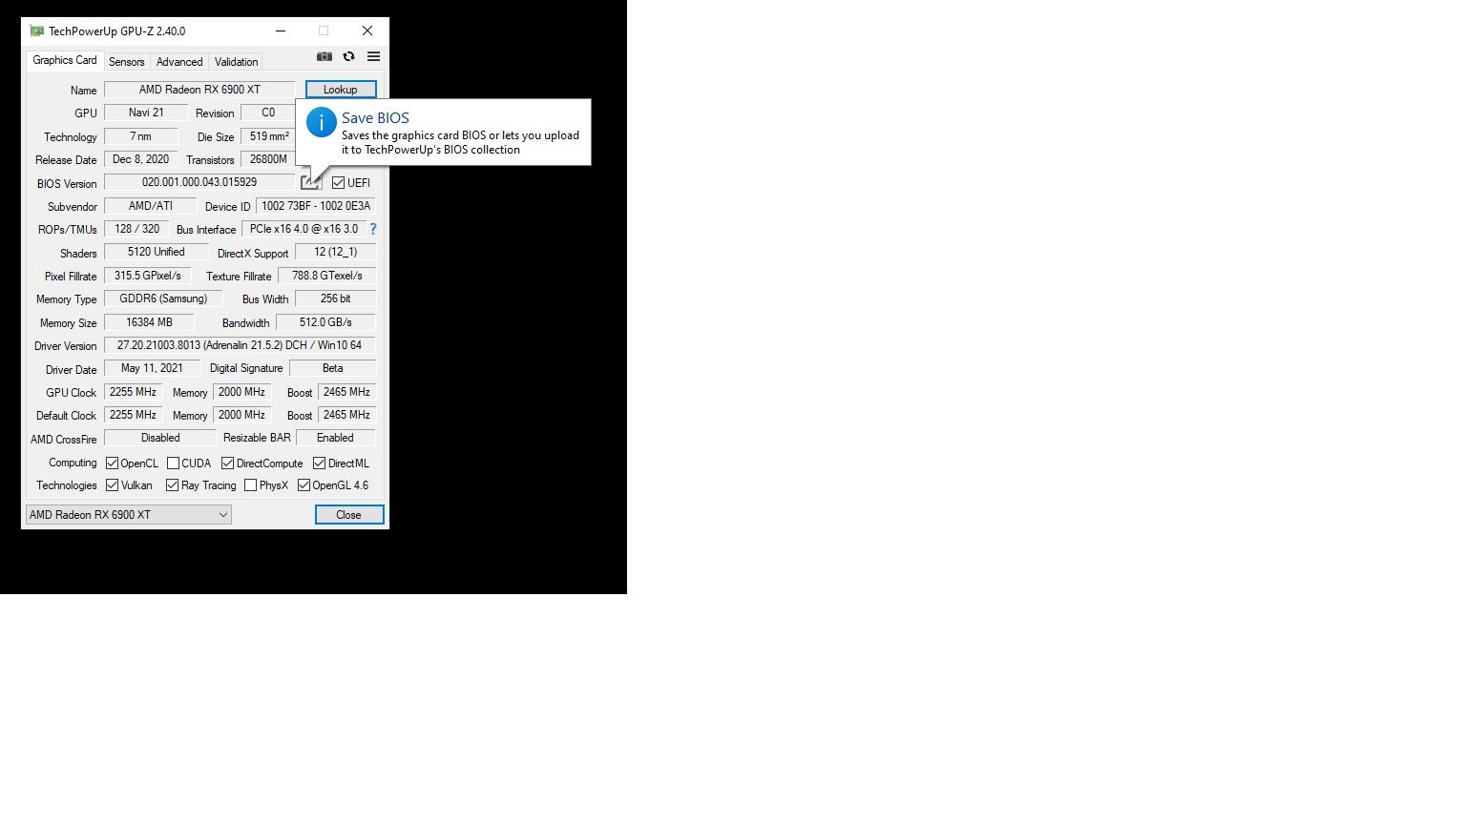The image size is (1466, 824).
Task: Toggle the UEFI checkbox
Action: (x=338, y=183)
